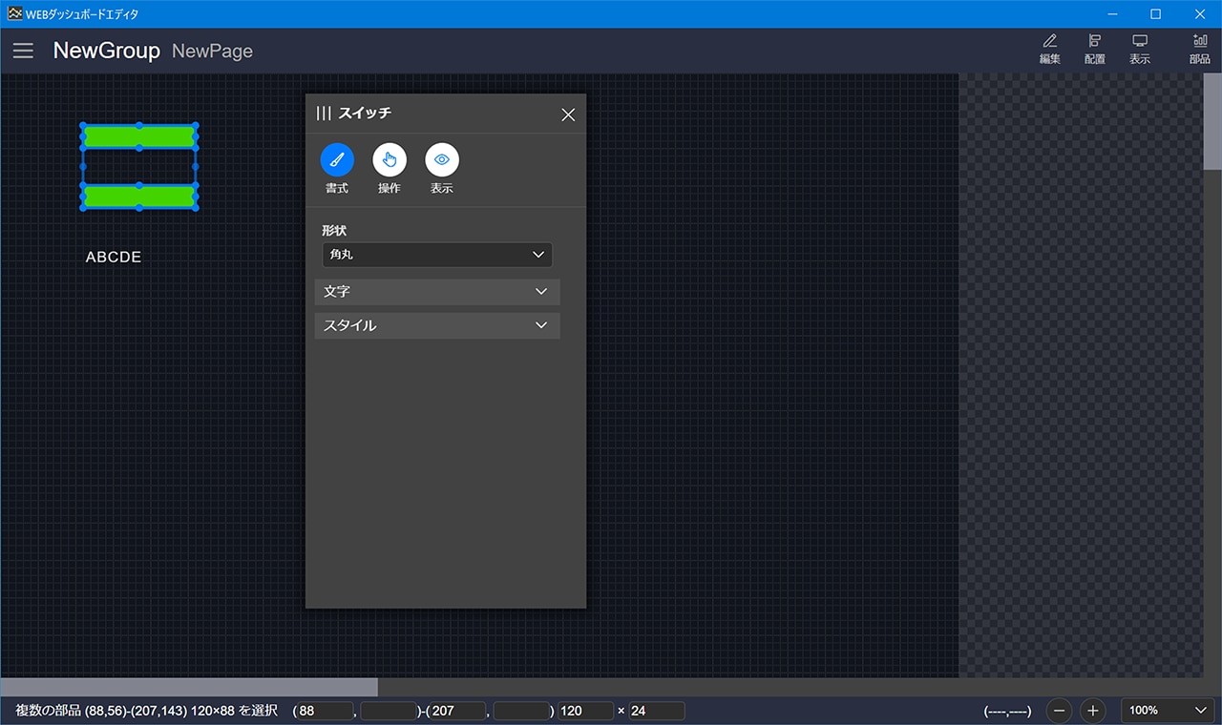Screen dimensions: 1222x725
Task: Expand the スタイル (Style) section
Action: [437, 325]
